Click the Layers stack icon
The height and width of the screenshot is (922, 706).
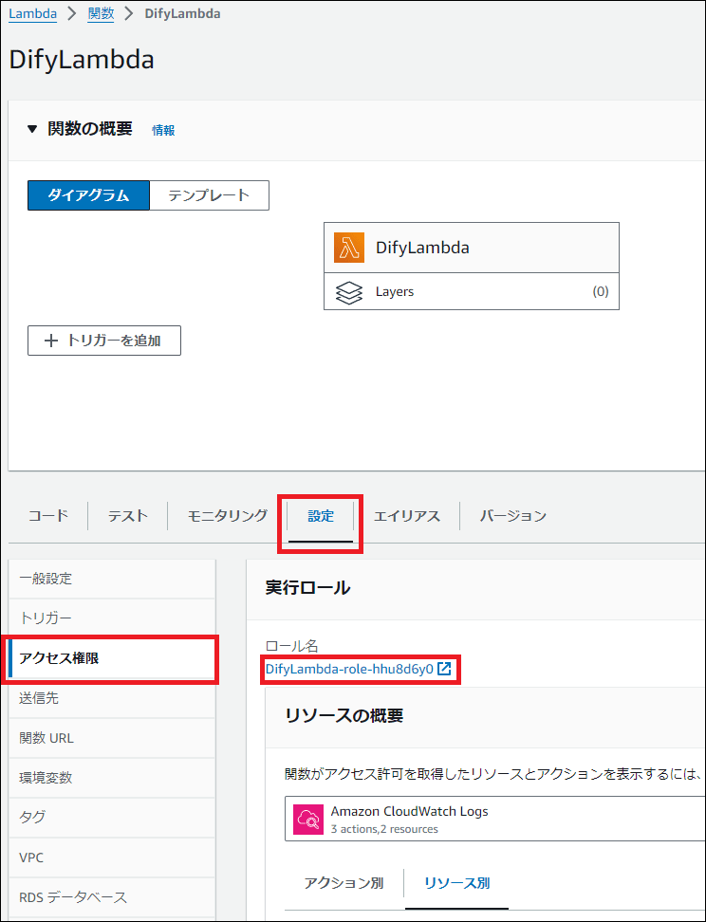tap(349, 291)
